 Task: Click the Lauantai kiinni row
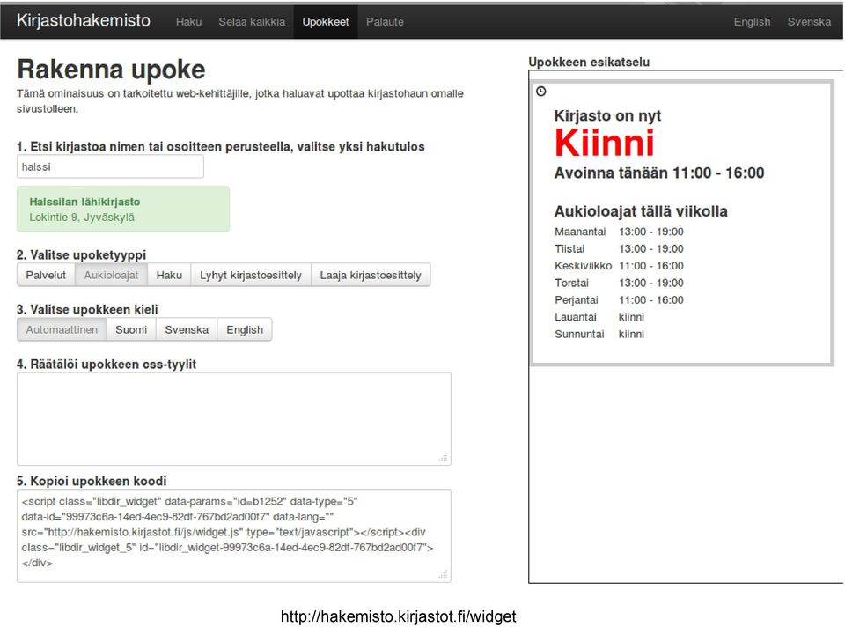click(599, 317)
